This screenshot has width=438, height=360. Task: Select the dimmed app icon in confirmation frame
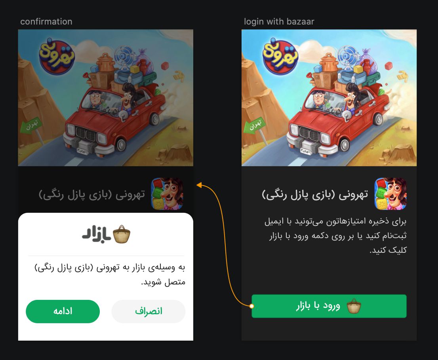pyautogui.click(x=167, y=194)
